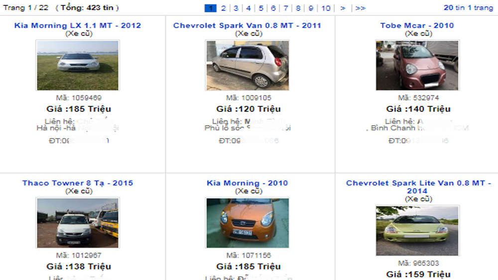View green Chevrolet Spark Lite thumbnail
Screen dimensions: 498x280
(x=417, y=231)
